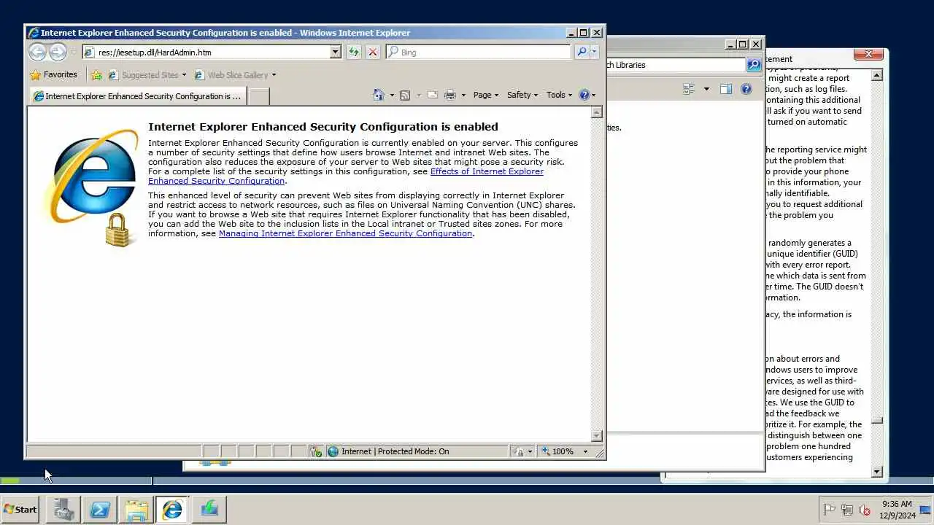Stop loading with the red X button
This screenshot has width=934, height=525.
pyautogui.click(x=373, y=52)
